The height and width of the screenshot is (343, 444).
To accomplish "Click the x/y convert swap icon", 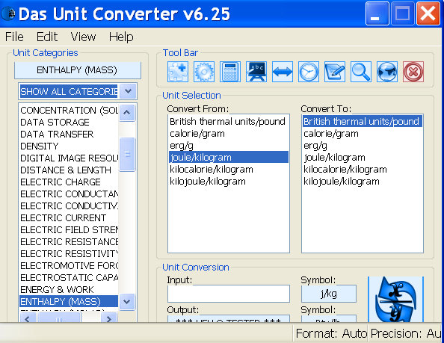I will click(395, 299).
